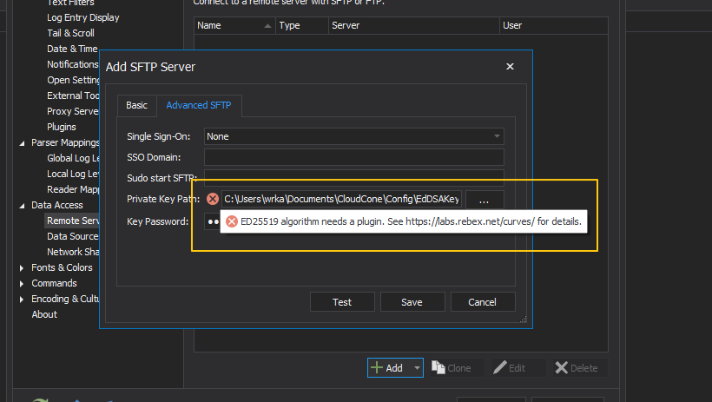
Task: Click into the SSO Domain field
Action: pyautogui.click(x=353, y=157)
